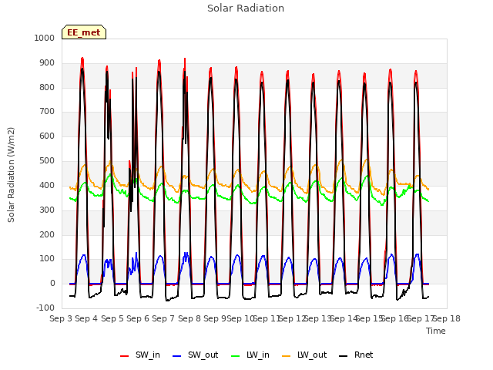The image size is (493, 370).
Task: Click the orange LW_out legend swatch
Action: tap(287, 356)
